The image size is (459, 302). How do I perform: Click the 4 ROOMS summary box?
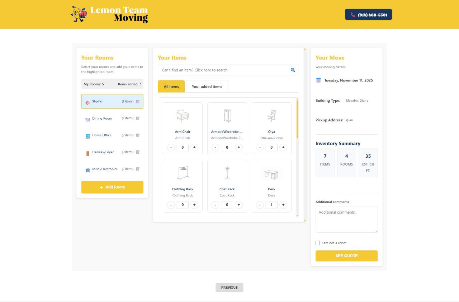point(346,163)
